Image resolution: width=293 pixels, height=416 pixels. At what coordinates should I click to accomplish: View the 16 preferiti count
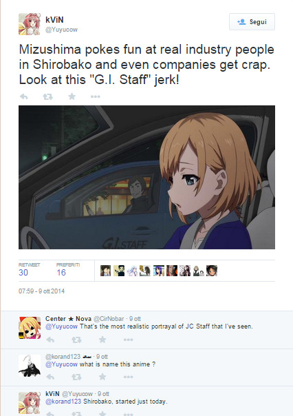tap(61, 273)
